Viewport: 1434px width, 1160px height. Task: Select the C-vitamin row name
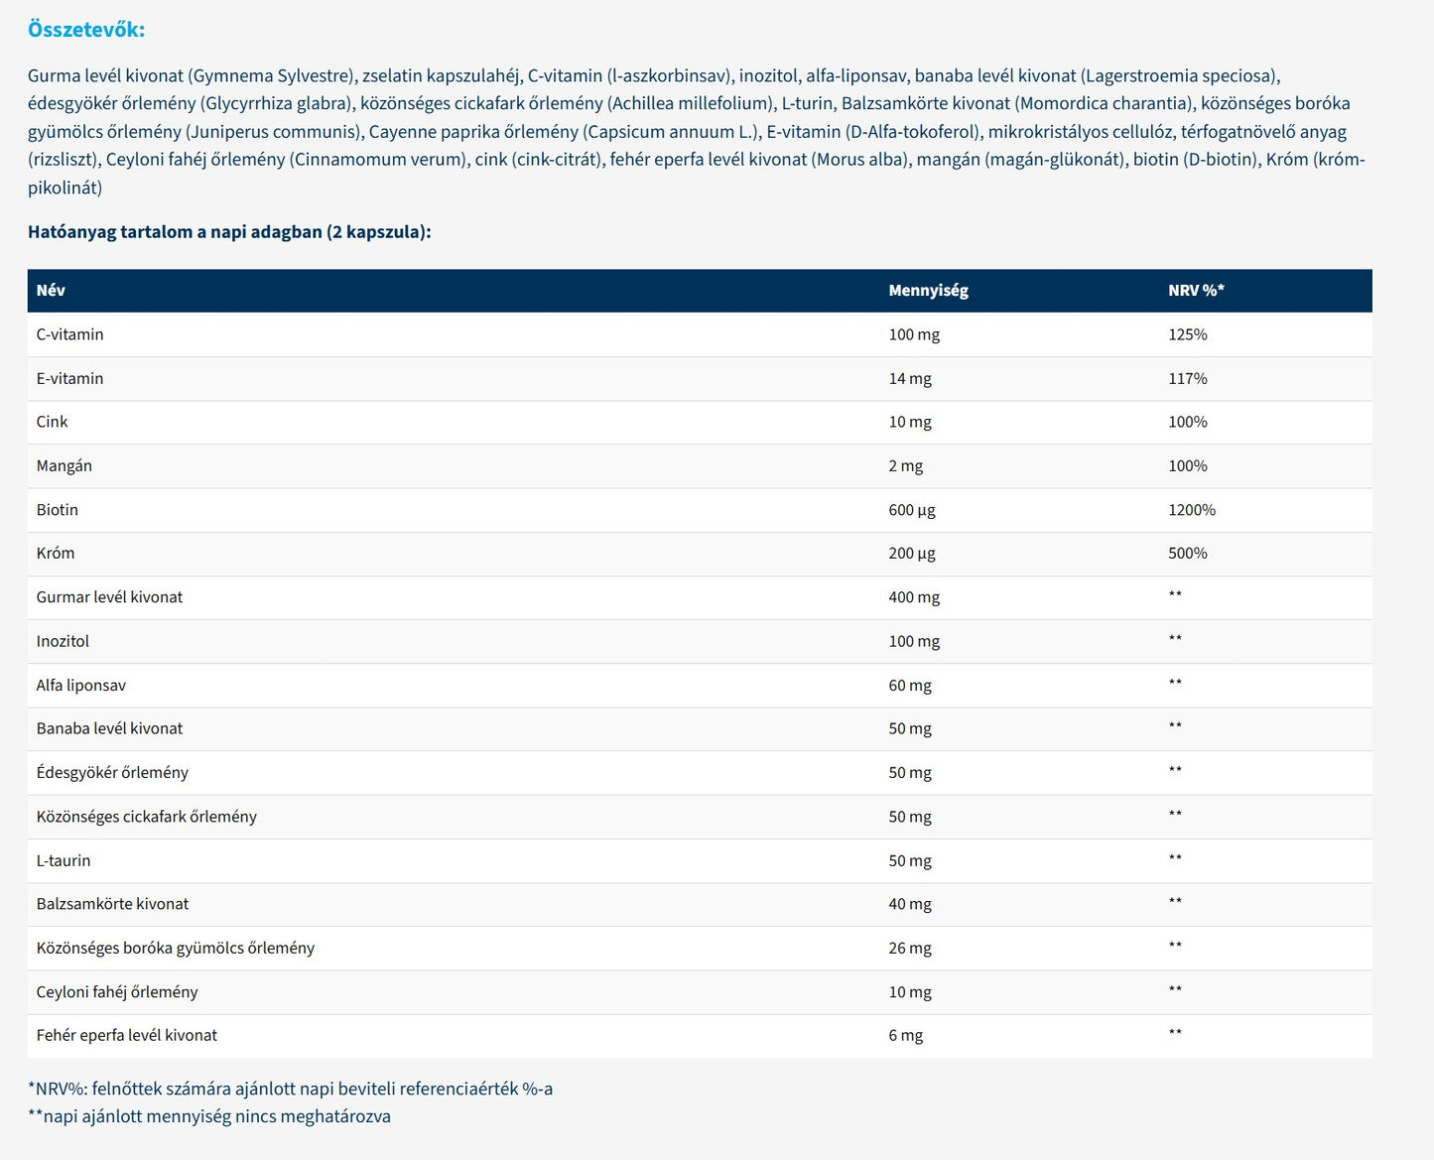click(69, 334)
